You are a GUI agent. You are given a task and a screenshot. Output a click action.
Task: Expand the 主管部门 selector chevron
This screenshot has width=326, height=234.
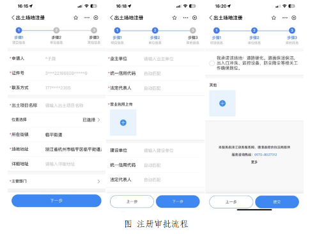click(x=98, y=182)
